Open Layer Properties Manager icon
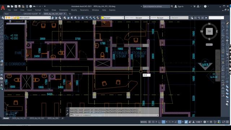The height and width of the screenshot is (130, 231). 3,18
